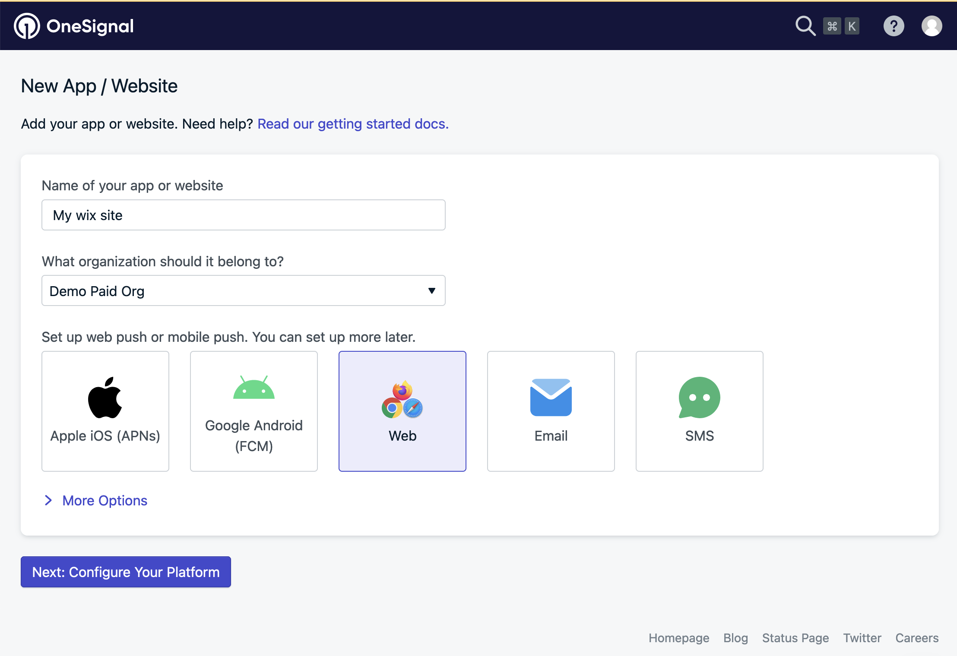Open the Demo Paid Org dropdown
Screen dimensions: 957x656
click(243, 291)
